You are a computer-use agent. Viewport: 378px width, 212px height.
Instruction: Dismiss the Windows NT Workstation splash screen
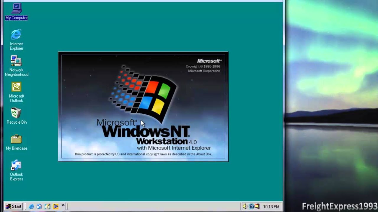pos(143,107)
